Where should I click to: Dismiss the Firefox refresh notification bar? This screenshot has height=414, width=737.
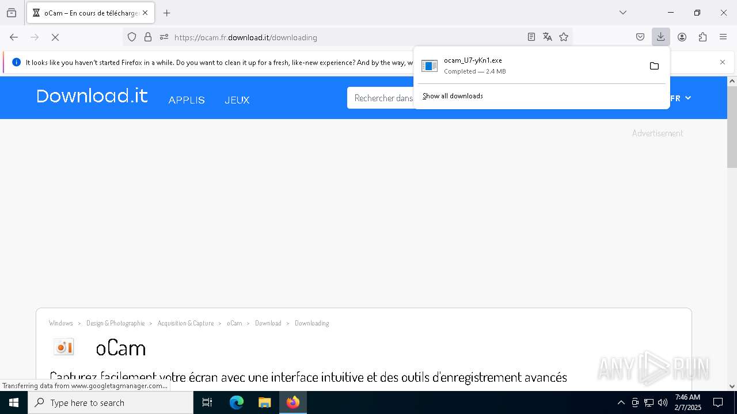point(723,62)
